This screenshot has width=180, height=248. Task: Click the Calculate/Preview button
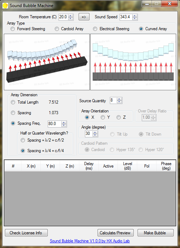click(x=115, y=233)
